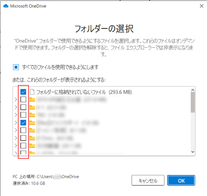
Task: Click the PC 上の場所 path text
Action: [x=46, y=177]
